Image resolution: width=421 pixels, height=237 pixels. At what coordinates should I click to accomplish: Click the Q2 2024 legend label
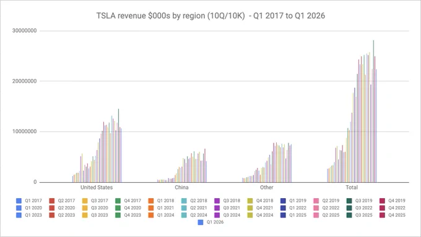click(x=199, y=215)
